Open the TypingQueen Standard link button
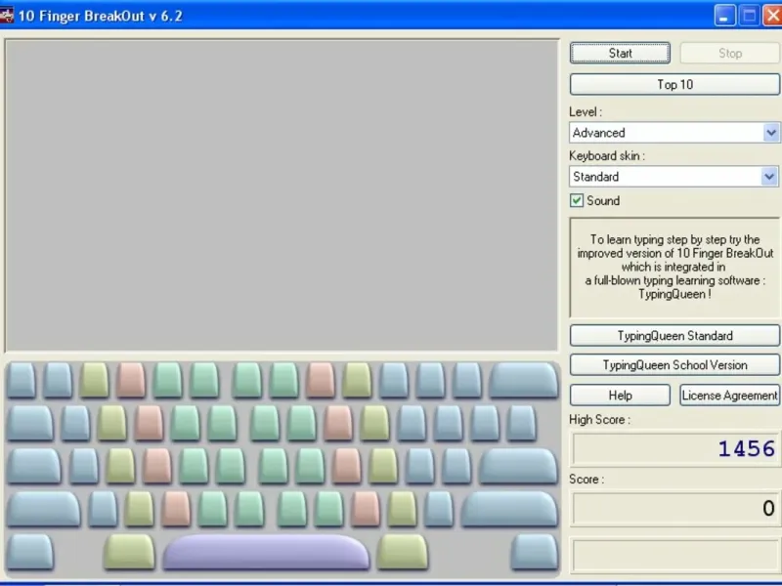The width and height of the screenshot is (782, 586). click(x=674, y=335)
